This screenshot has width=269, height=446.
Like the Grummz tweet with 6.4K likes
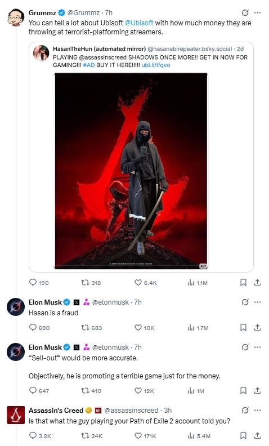pyautogui.click(x=145, y=283)
